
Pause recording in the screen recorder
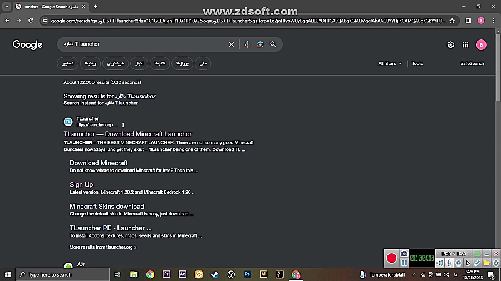(x=404, y=263)
